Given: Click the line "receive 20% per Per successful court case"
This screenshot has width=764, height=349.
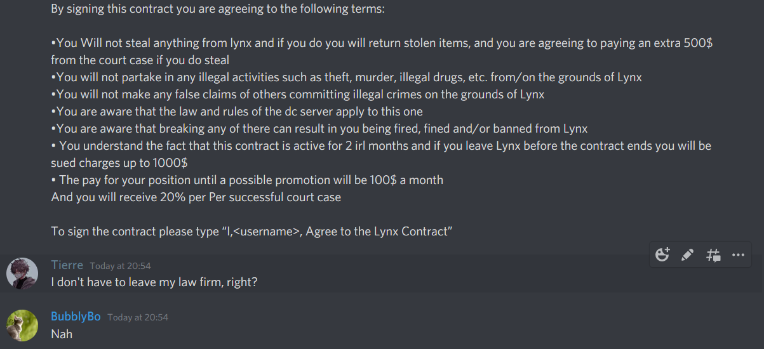Looking at the screenshot, I should point(196,197).
